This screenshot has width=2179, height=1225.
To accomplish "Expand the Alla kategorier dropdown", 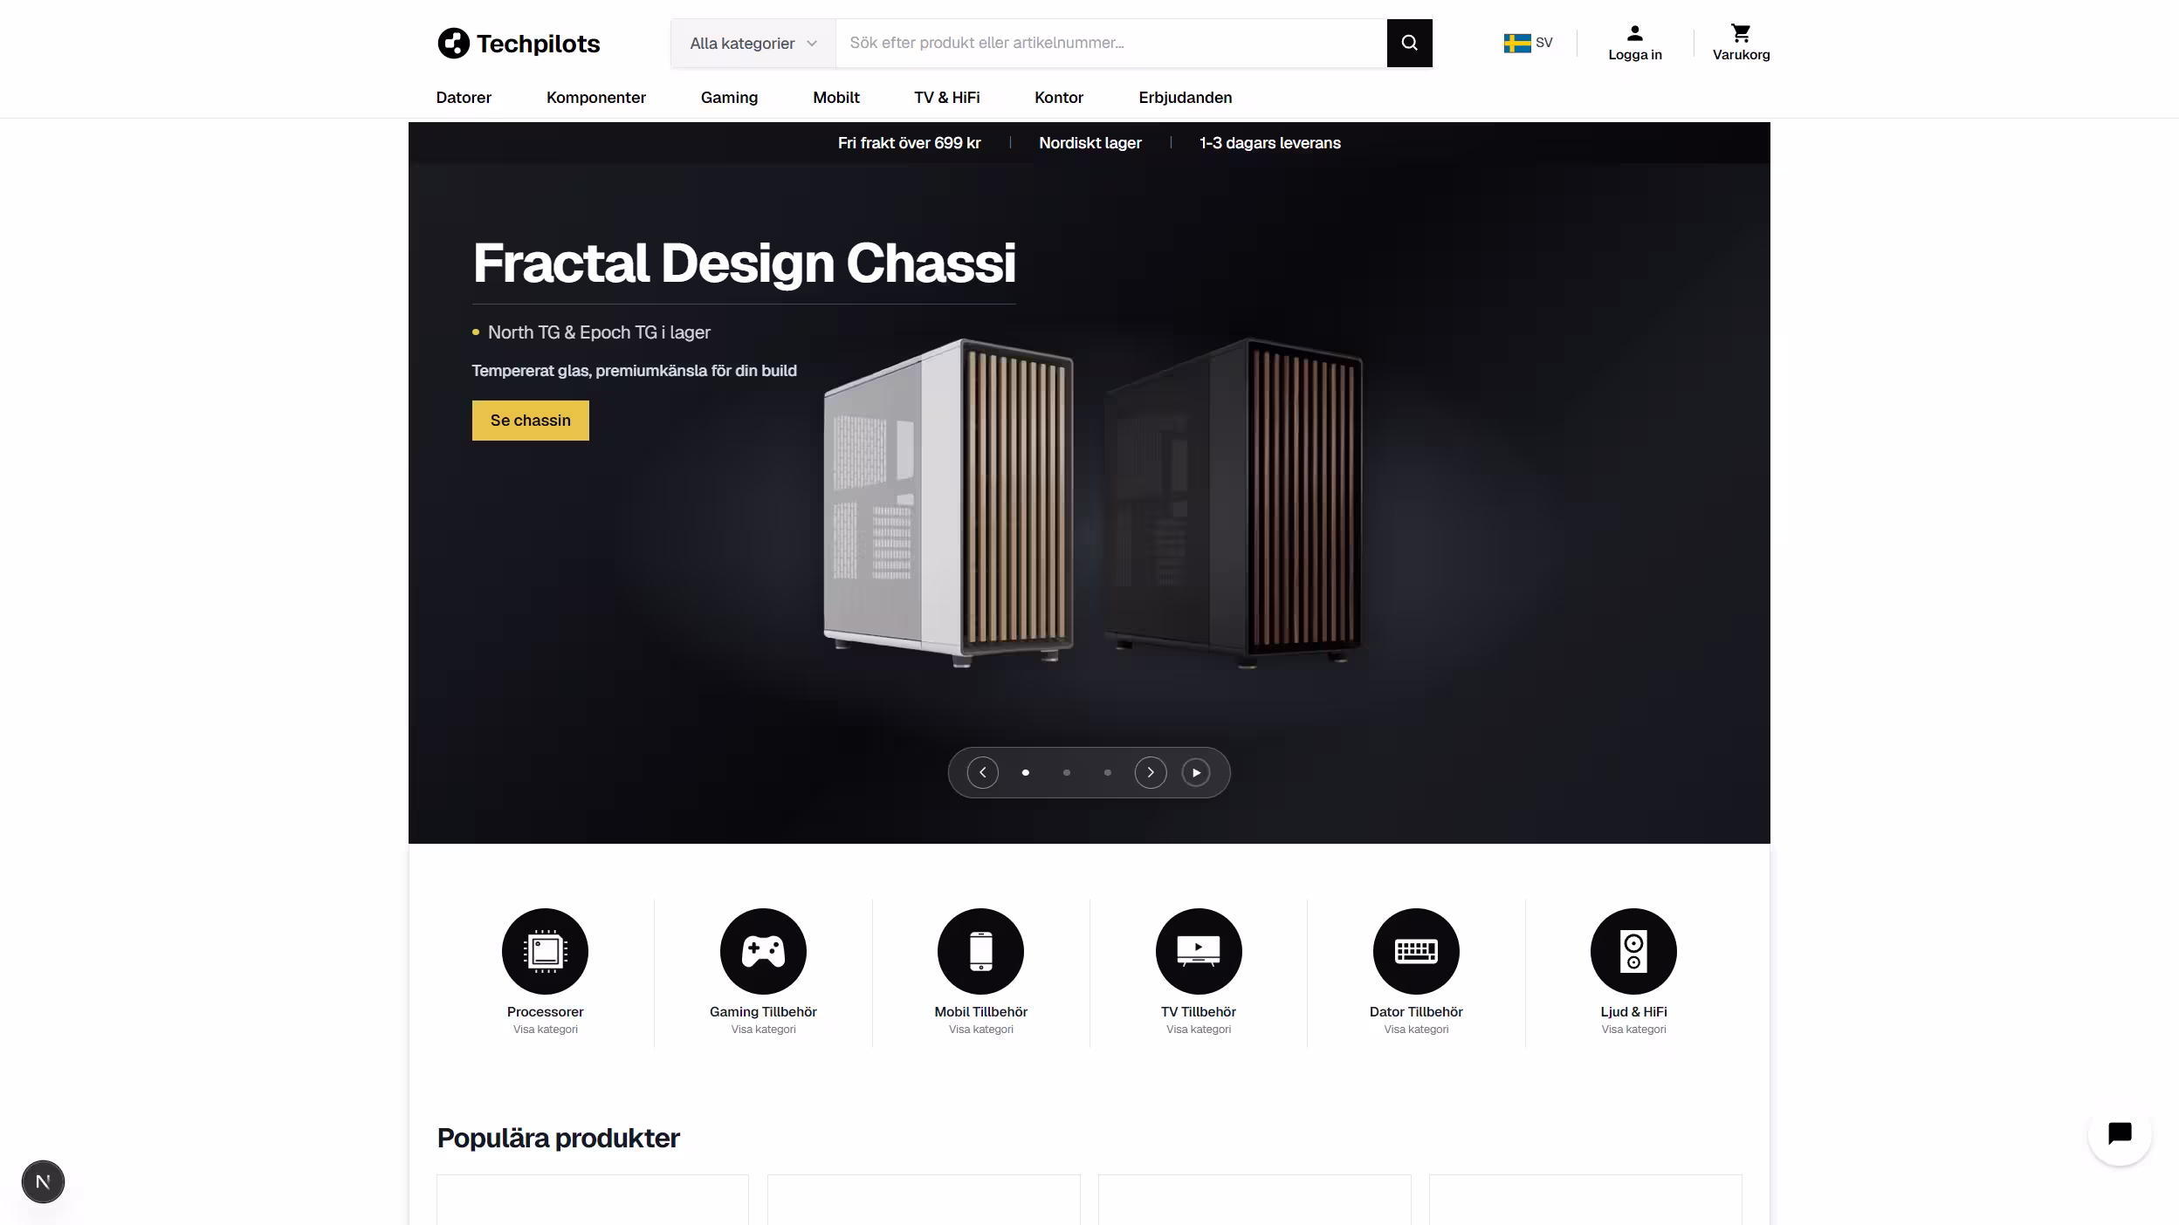I will pyautogui.click(x=753, y=43).
